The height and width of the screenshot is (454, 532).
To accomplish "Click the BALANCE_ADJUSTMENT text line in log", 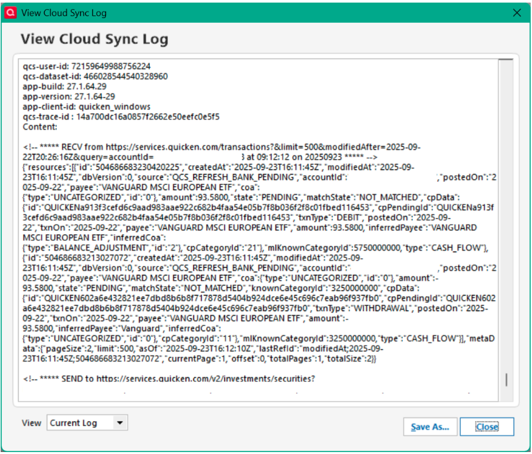I will tap(255, 248).
